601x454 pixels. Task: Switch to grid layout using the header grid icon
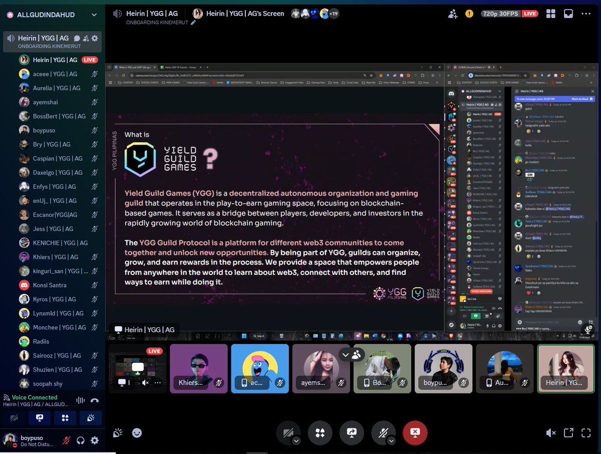(551, 14)
